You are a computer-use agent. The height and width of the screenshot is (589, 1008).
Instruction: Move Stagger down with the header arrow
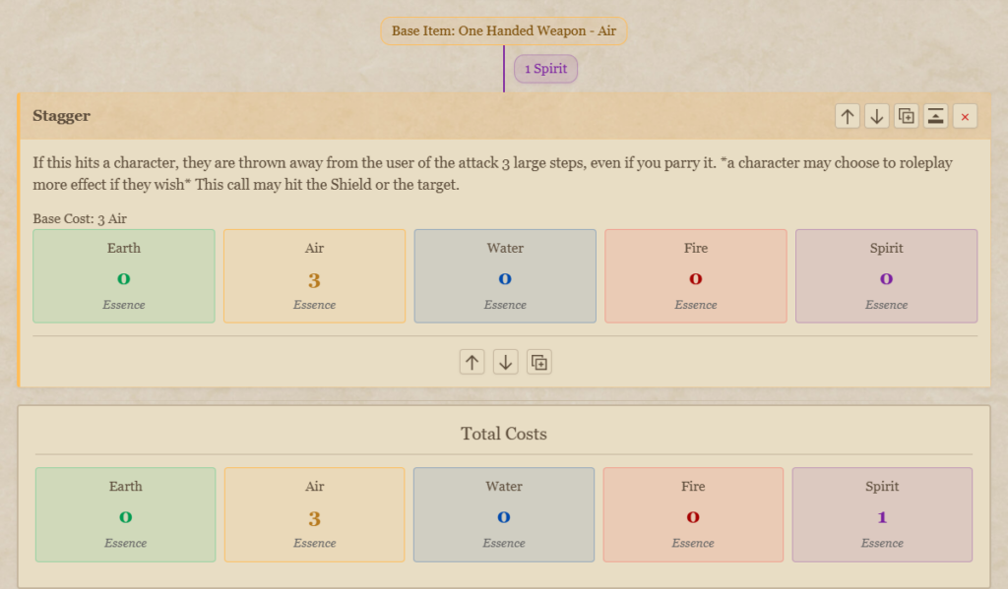pyautogui.click(x=876, y=116)
